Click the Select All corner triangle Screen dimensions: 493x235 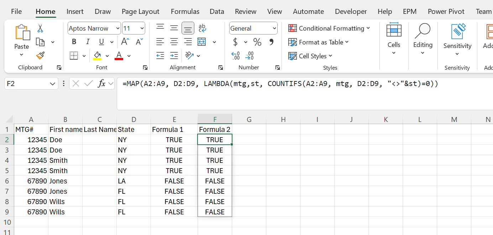(x=9, y=119)
